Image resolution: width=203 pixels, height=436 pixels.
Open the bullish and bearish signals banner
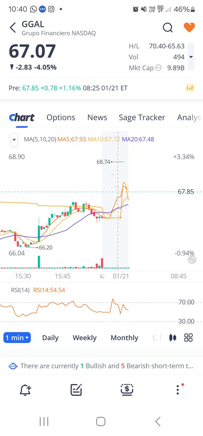click(101, 366)
